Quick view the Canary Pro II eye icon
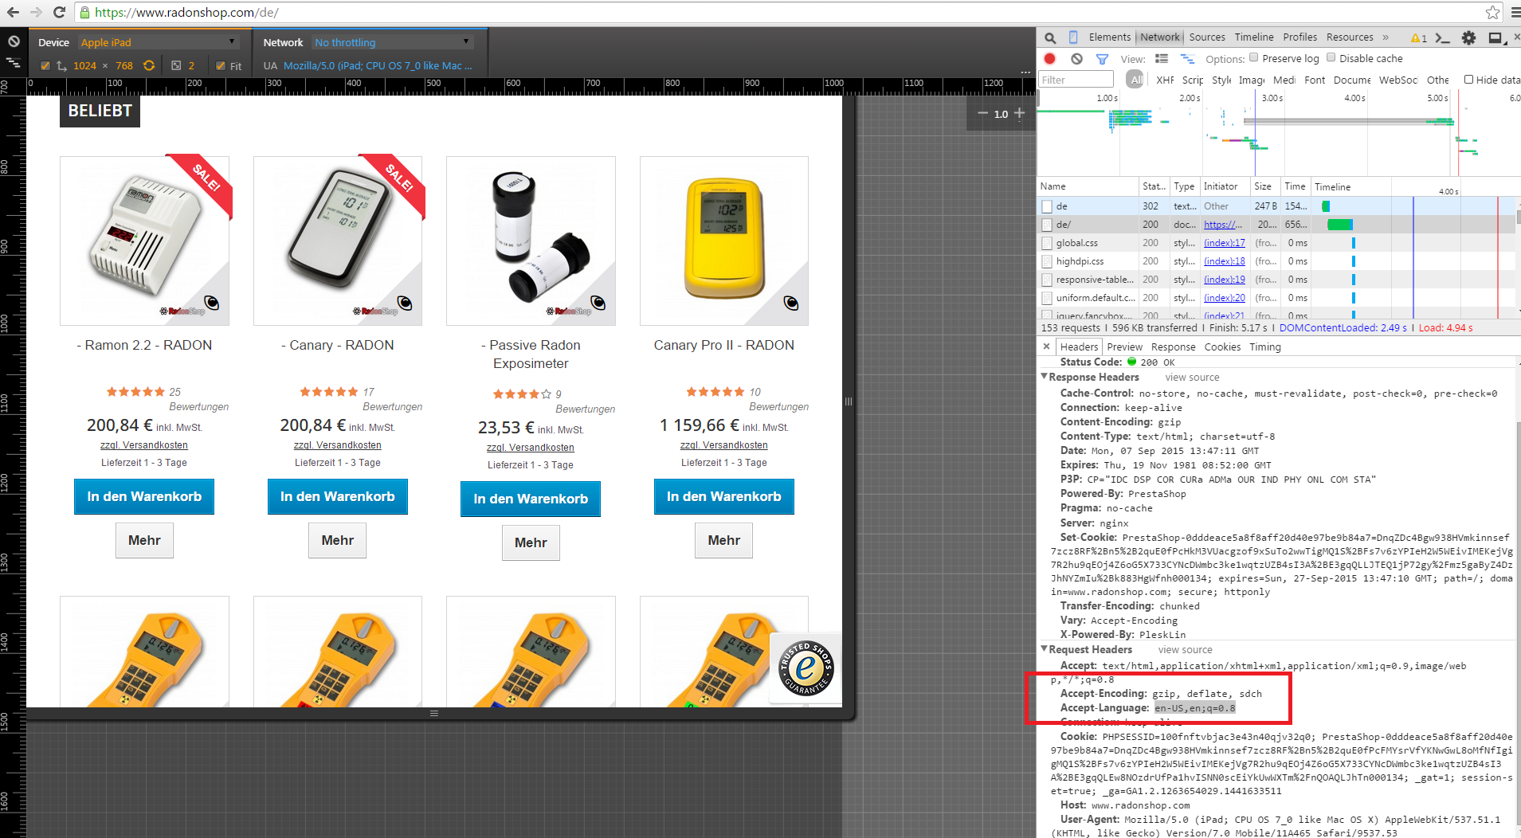 point(791,303)
